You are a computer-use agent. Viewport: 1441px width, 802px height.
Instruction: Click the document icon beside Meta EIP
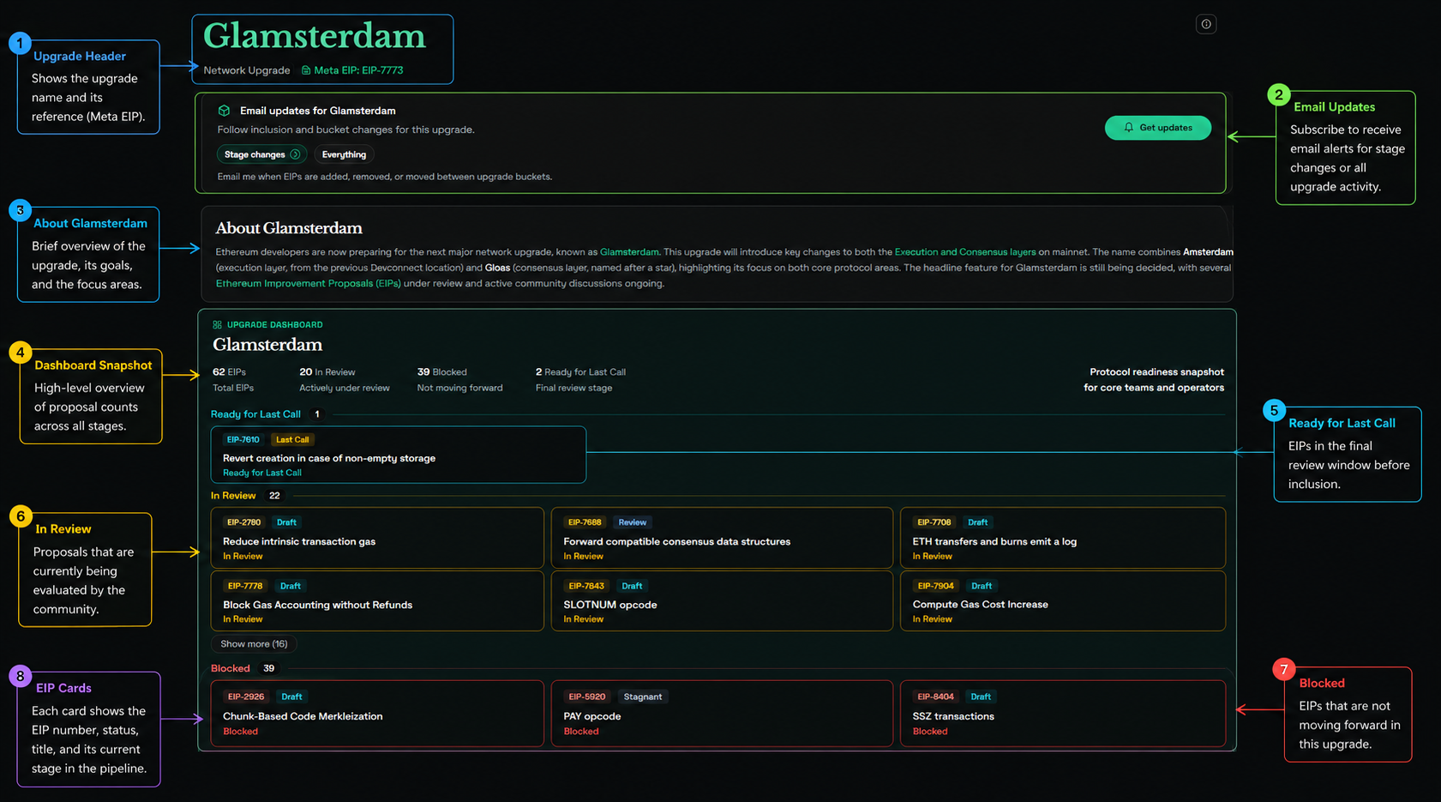(306, 70)
